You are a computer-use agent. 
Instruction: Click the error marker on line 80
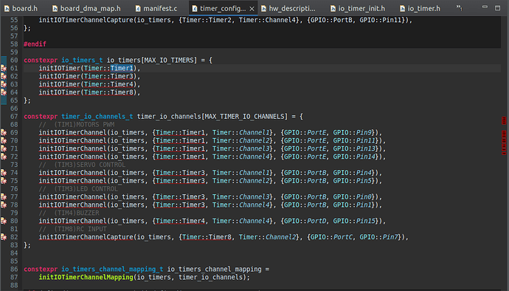click(x=4, y=221)
